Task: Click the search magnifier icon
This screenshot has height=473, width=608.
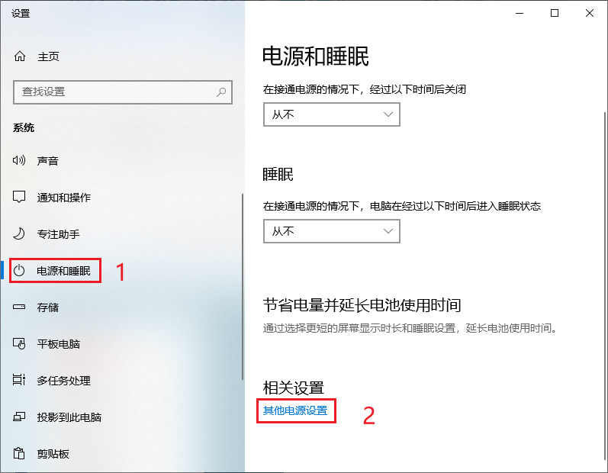Action: (221, 92)
